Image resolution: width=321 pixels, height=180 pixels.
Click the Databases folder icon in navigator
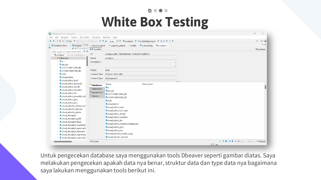(x=58, y=58)
